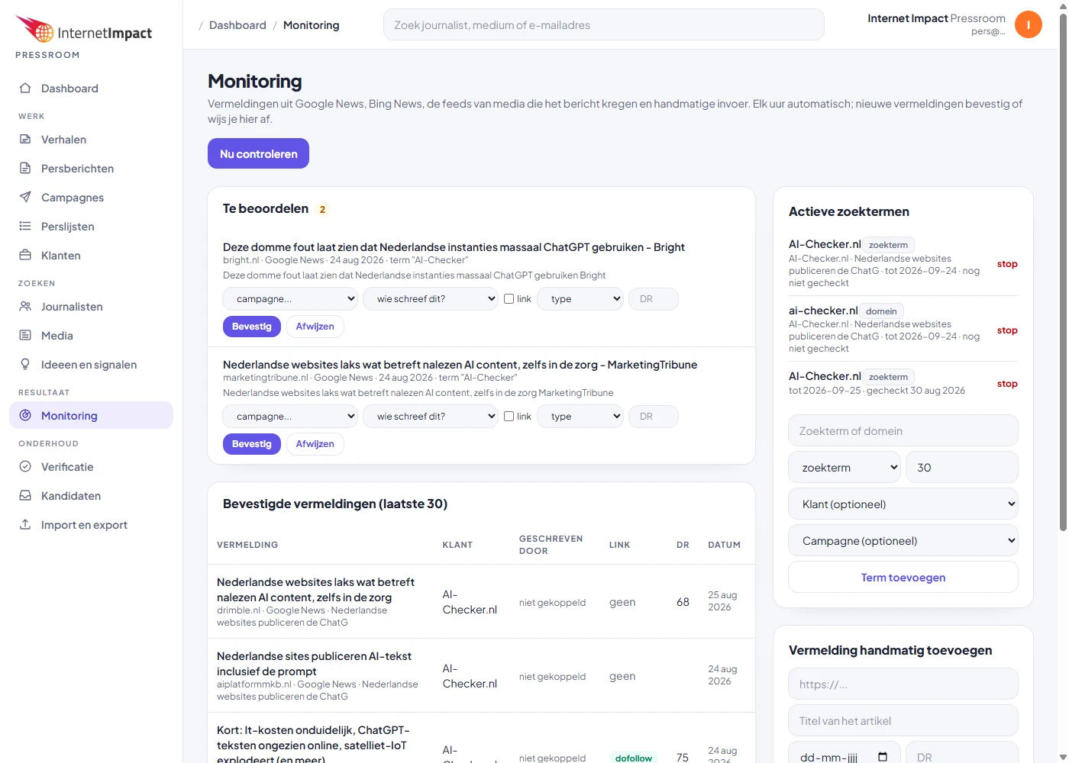Image resolution: width=1069 pixels, height=763 pixels.
Task: Confirm the Bright article with Bevestig
Action: click(x=251, y=327)
